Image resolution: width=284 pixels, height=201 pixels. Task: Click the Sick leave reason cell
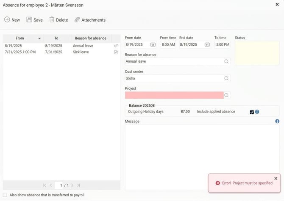point(81,52)
